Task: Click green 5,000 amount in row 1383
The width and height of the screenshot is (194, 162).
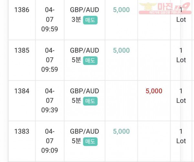Action: click(x=121, y=131)
